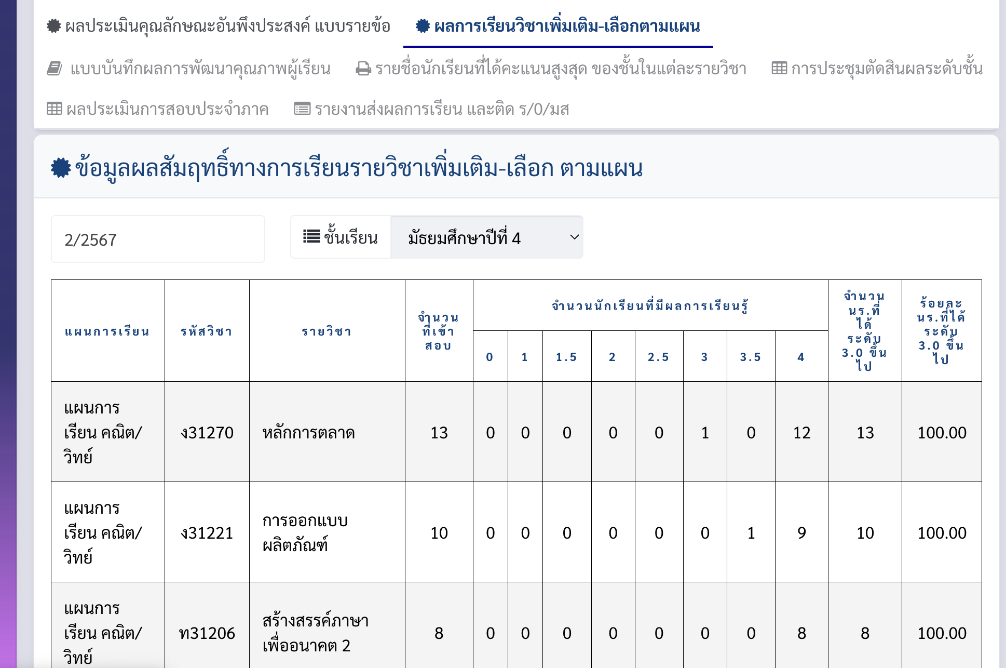The image size is (1006, 668).
Task: Click book icon for learner development record
Action: [55, 68]
